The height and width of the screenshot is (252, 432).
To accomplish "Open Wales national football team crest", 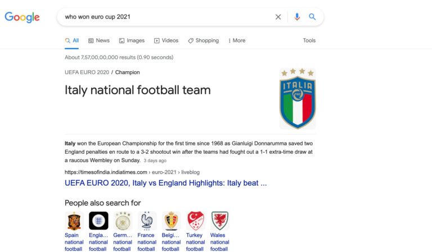I will pos(219,221).
